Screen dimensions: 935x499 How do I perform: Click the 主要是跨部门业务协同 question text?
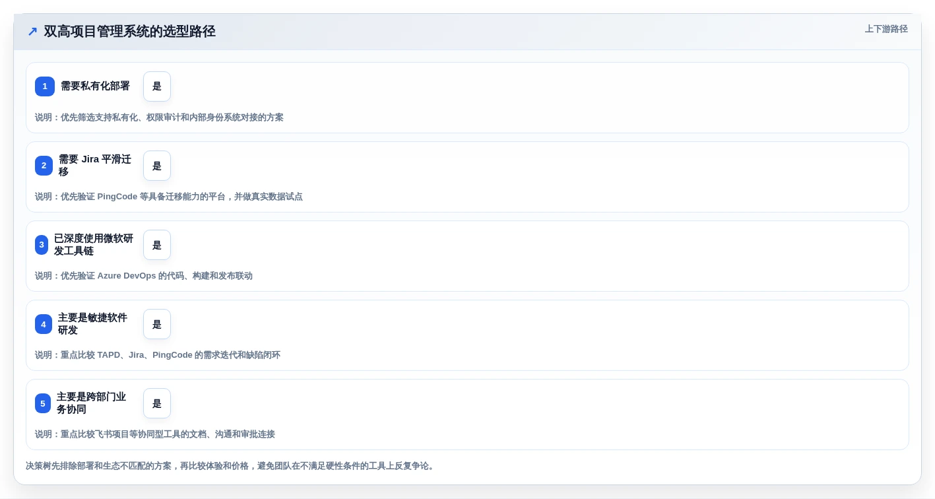pos(91,403)
